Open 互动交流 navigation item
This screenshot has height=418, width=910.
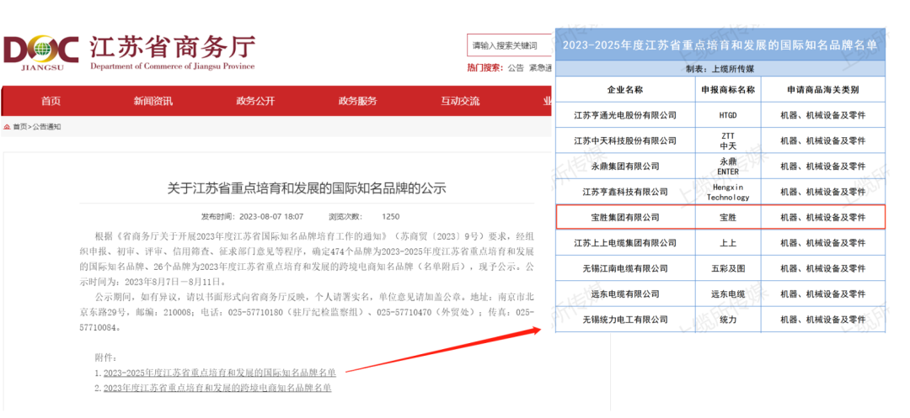point(460,101)
